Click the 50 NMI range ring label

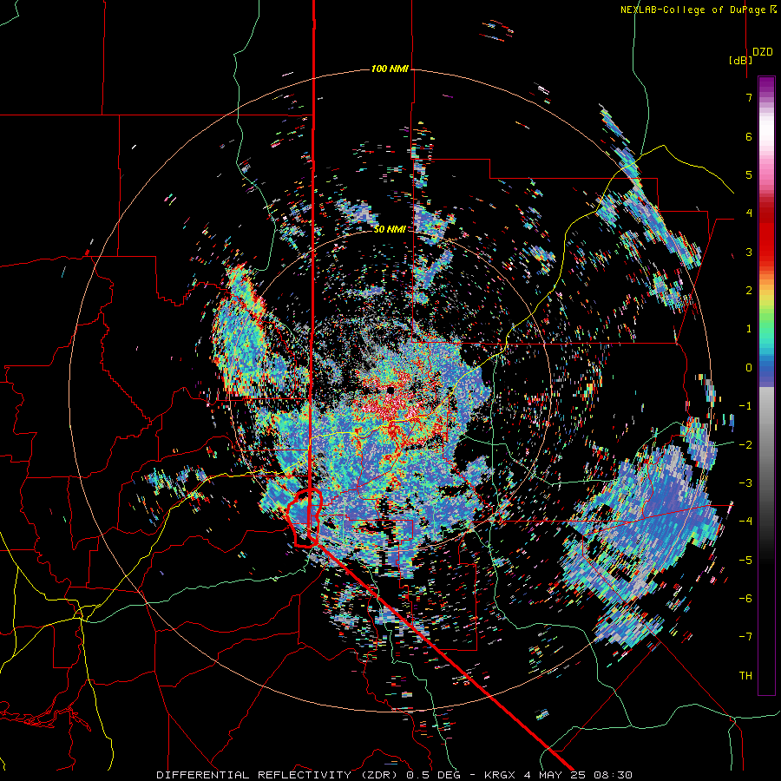390,229
